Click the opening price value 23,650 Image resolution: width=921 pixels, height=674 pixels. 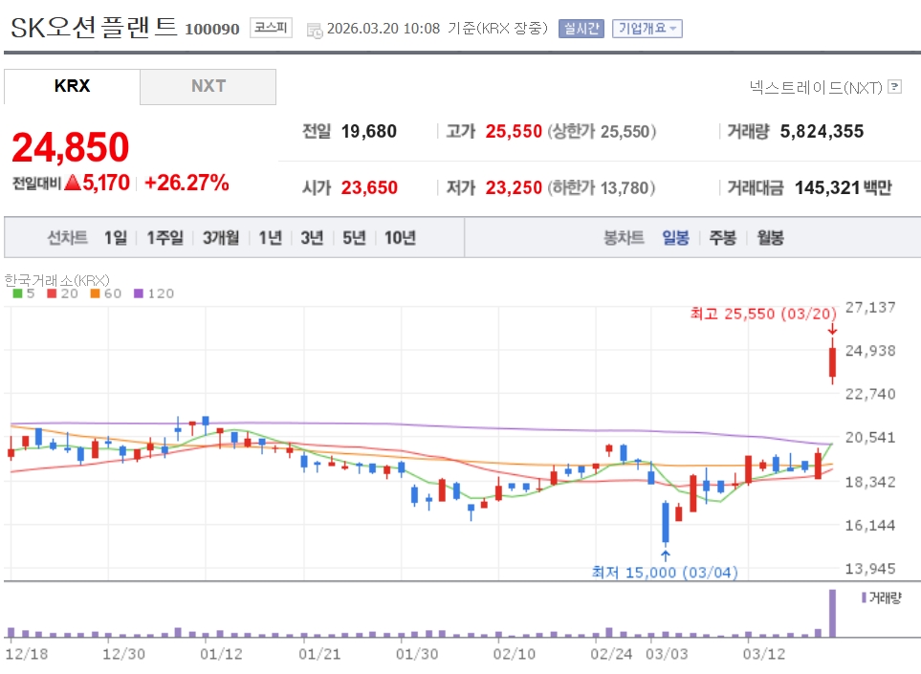pos(369,187)
